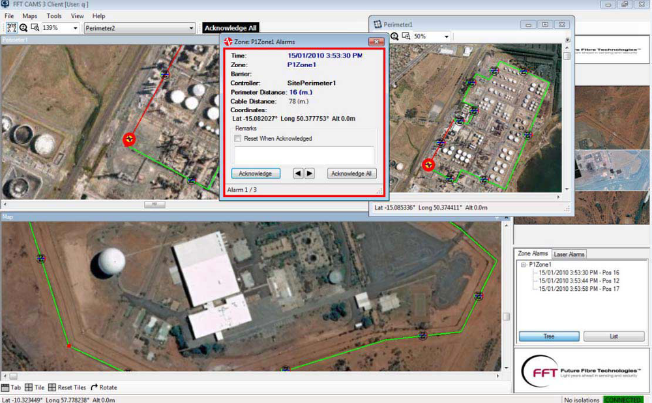The width and height of the screenshot is (652, 403).
Task: Click the red alarm marker in the left map
Action: [x=129, y=140]
